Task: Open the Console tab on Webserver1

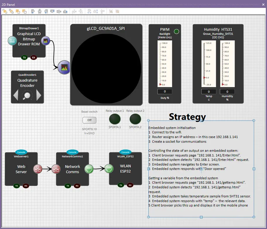Action: click(21, 152)
